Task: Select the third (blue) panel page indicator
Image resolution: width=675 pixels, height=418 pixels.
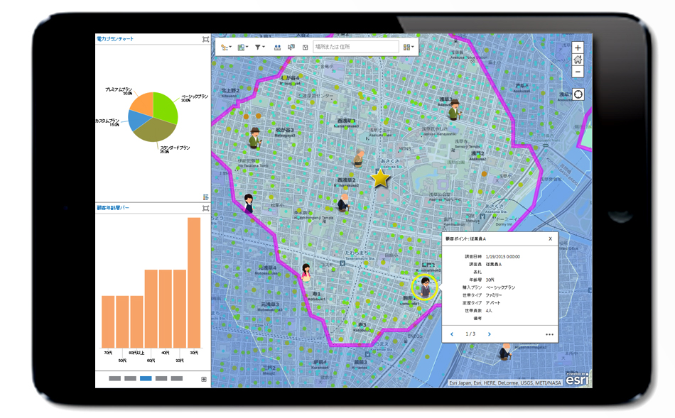Action: [146, 379]
